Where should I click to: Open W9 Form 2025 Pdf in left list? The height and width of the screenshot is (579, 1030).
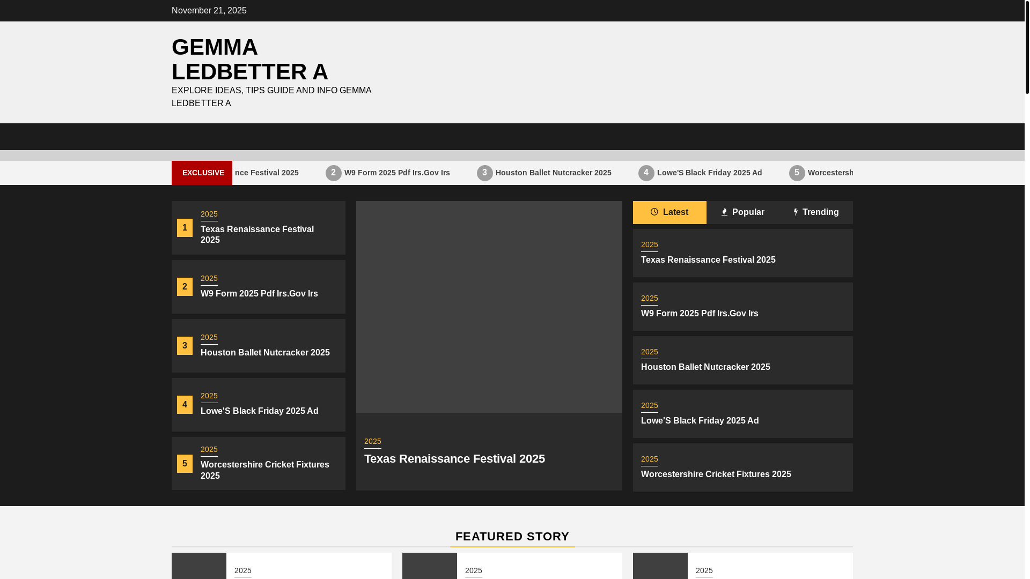tap(260, 294)
